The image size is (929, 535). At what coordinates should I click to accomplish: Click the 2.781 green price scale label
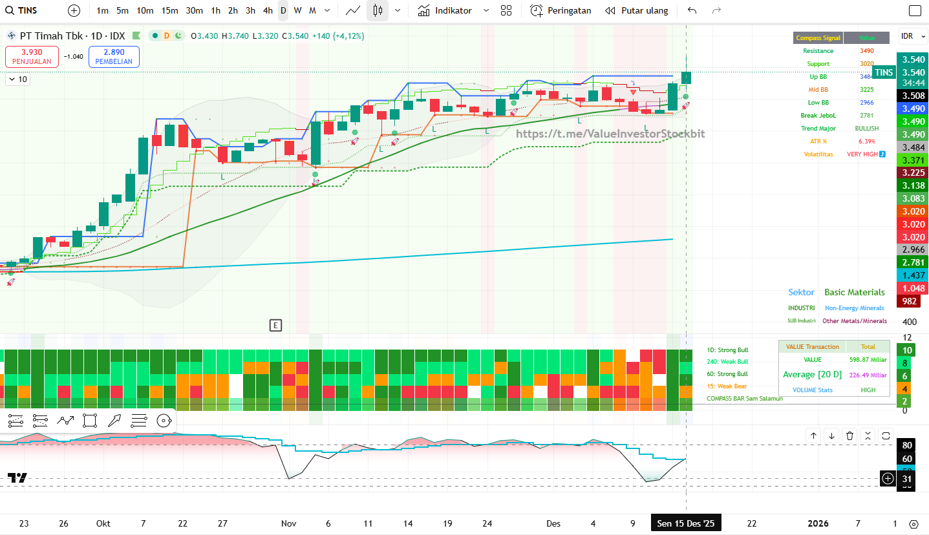click(913, 262)
